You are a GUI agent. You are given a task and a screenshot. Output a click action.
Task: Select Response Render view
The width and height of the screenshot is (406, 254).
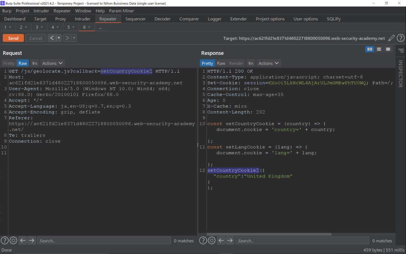(236, 63)
